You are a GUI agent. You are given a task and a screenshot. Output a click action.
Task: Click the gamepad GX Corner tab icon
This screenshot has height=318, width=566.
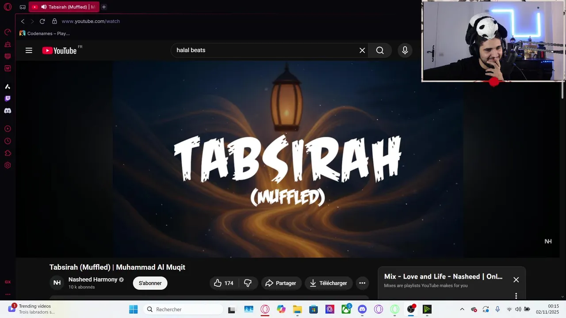pyautogui.click(x=23, y=7)
